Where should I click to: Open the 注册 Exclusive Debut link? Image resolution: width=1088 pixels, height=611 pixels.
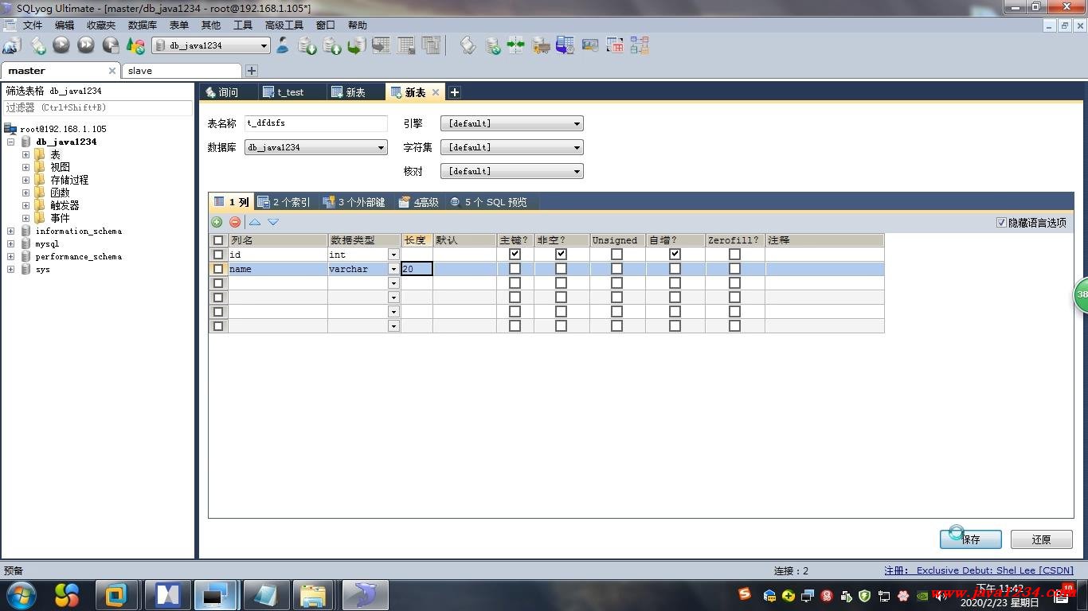979,570
